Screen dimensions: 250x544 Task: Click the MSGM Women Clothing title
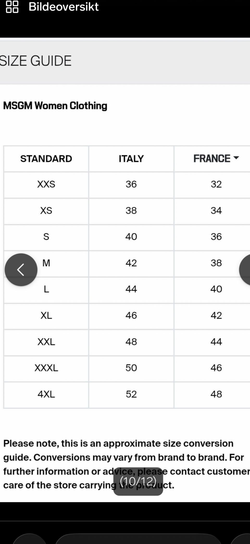pyautogui.click(x=55, y=106)
